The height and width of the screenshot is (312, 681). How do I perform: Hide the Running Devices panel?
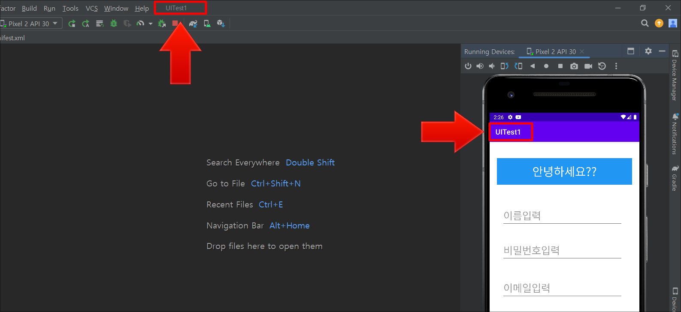(662, 51)
